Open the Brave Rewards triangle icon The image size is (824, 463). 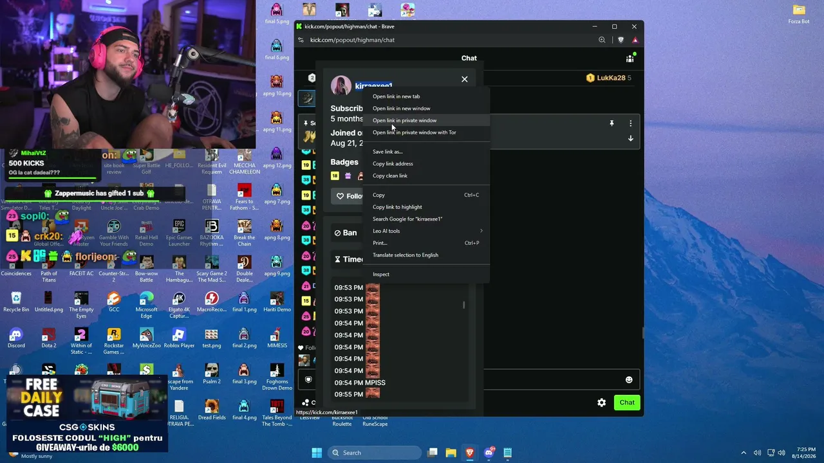tap(635, 40)
